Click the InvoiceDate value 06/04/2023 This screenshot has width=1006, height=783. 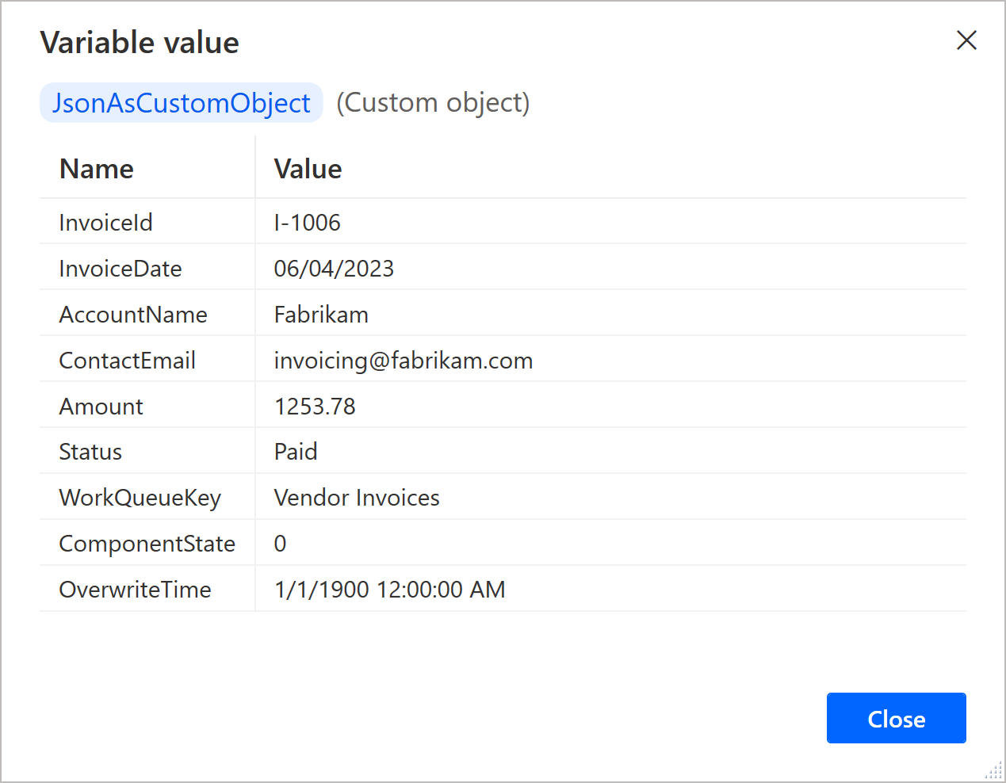click(x=334, y=269)
